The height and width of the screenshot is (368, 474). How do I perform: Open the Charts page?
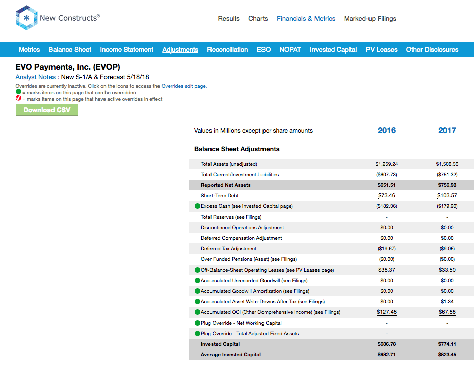point(258,19)
